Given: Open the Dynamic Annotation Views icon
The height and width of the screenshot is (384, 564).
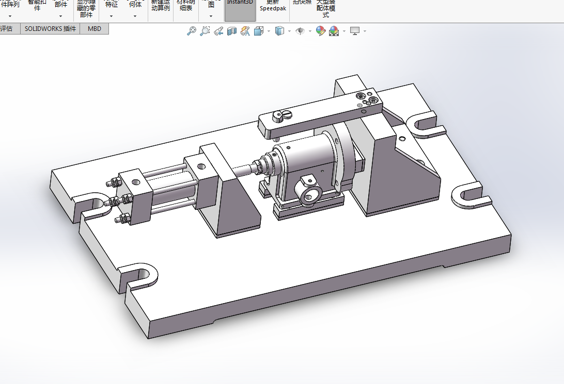Looking at the screenshot, I should point(245,31).
